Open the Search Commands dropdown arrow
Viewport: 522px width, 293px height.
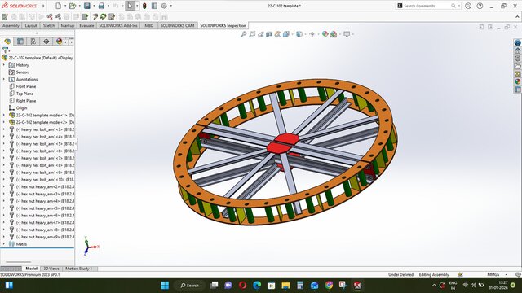[x=459, y=6]
